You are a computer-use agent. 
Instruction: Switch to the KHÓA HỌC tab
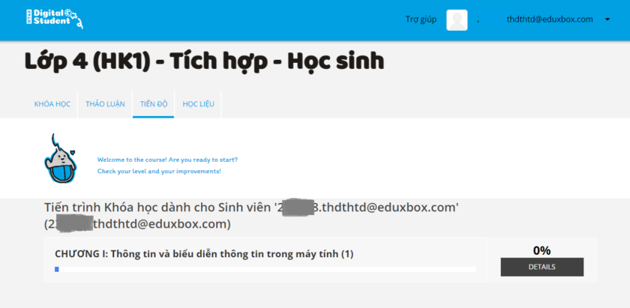coord(52,104)
